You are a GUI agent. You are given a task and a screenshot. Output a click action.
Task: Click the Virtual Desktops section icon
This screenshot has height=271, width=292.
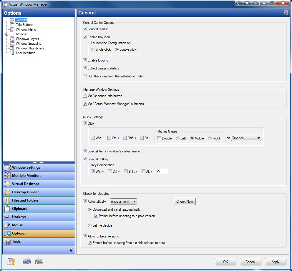tap(7, 184)
